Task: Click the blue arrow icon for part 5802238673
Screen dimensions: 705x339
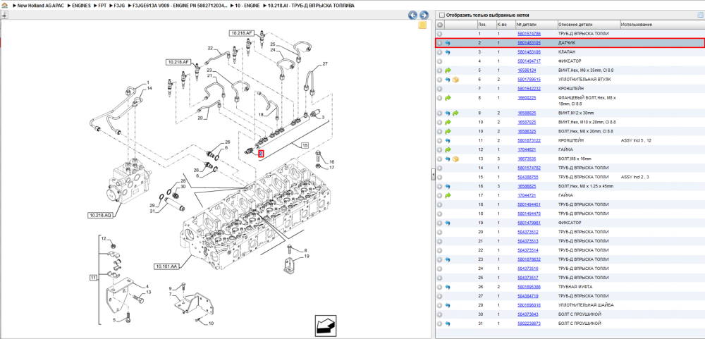Action: pos(448,323)
